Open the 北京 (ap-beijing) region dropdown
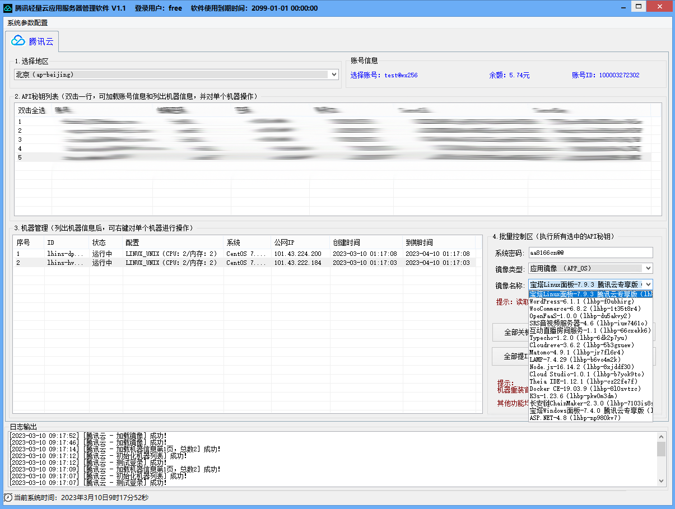 coord(176,74)
